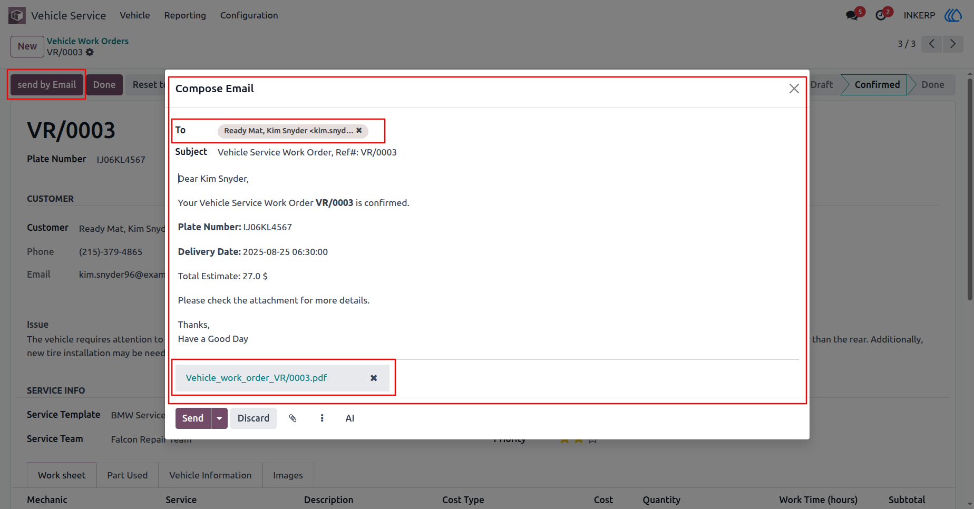This screenshot has width=974, height=509.
Task: Switch to the Images tab
Action: 288,475
